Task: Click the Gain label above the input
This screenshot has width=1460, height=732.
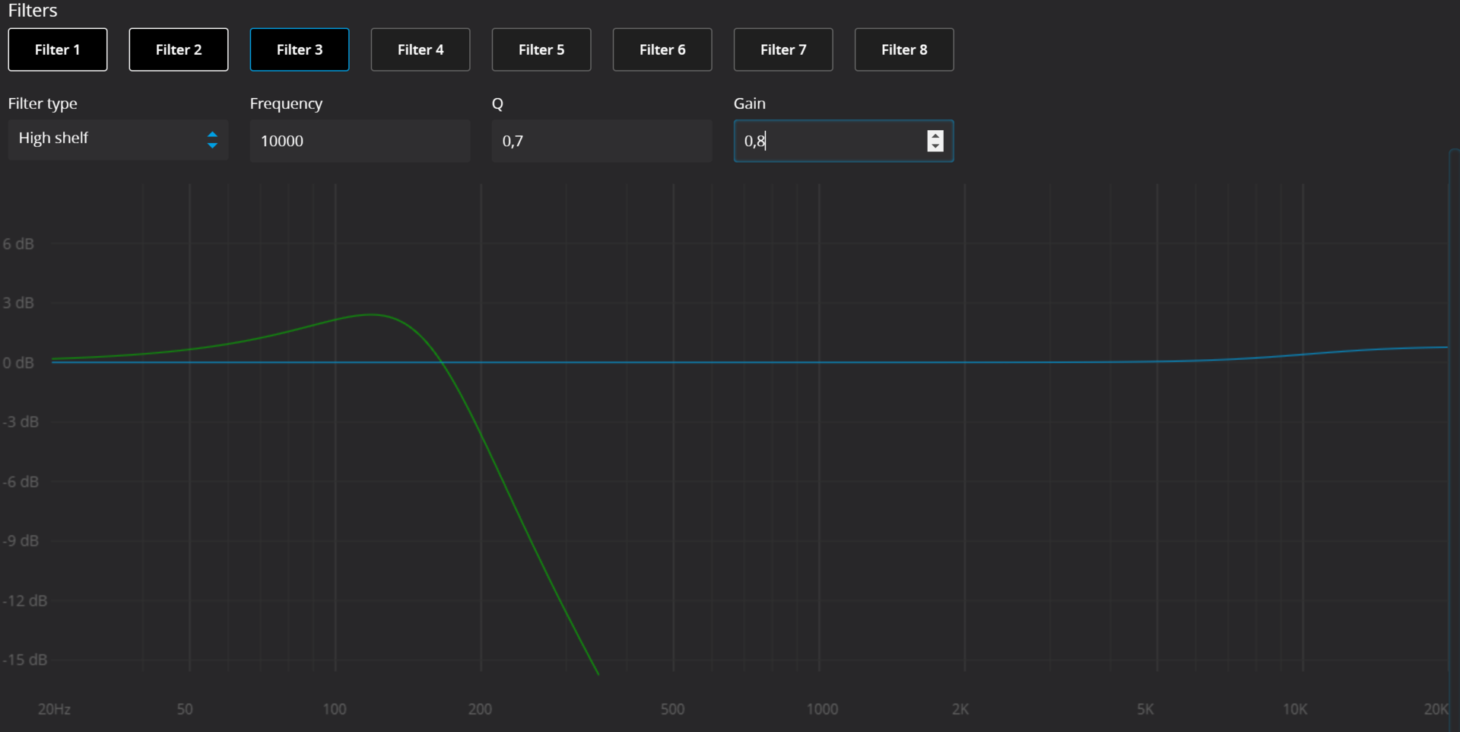Action: click(749, 103)
